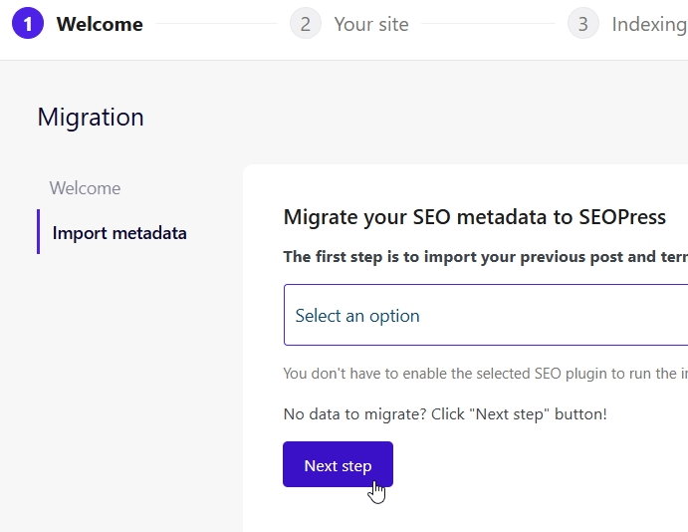Image resolution: width=688 pixels, height=532 pixels.
Task: Click purple active bar beside Import metadata
Action: pos(39,232)
